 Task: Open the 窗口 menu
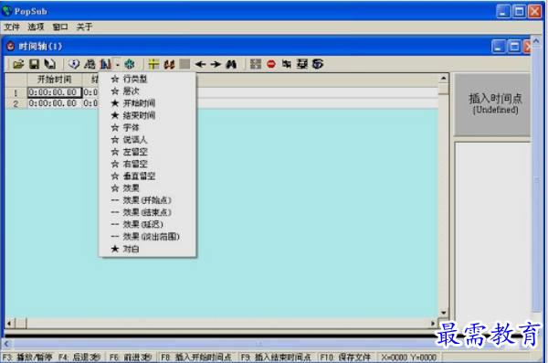click(60, 27)
